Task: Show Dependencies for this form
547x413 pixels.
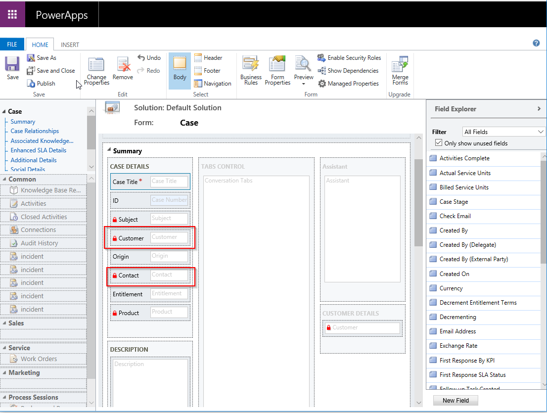Action: click(x=348, y=71)
